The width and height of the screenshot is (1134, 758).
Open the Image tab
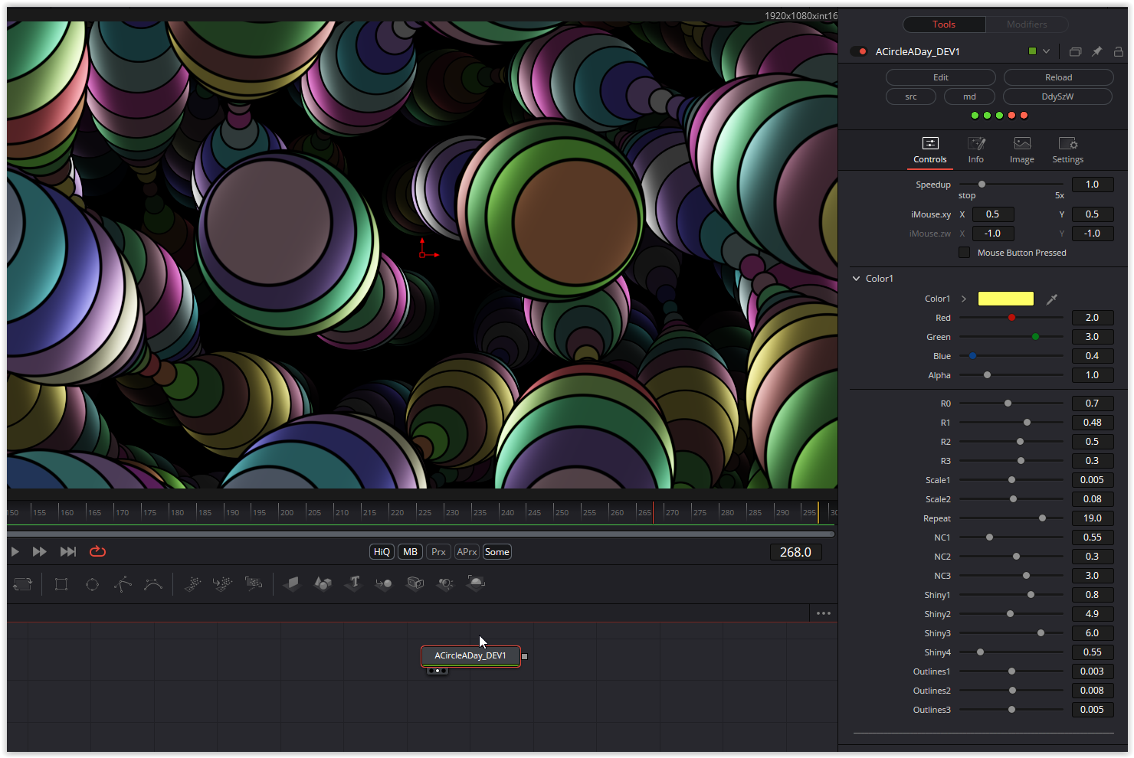click(x=1022, y=151)
